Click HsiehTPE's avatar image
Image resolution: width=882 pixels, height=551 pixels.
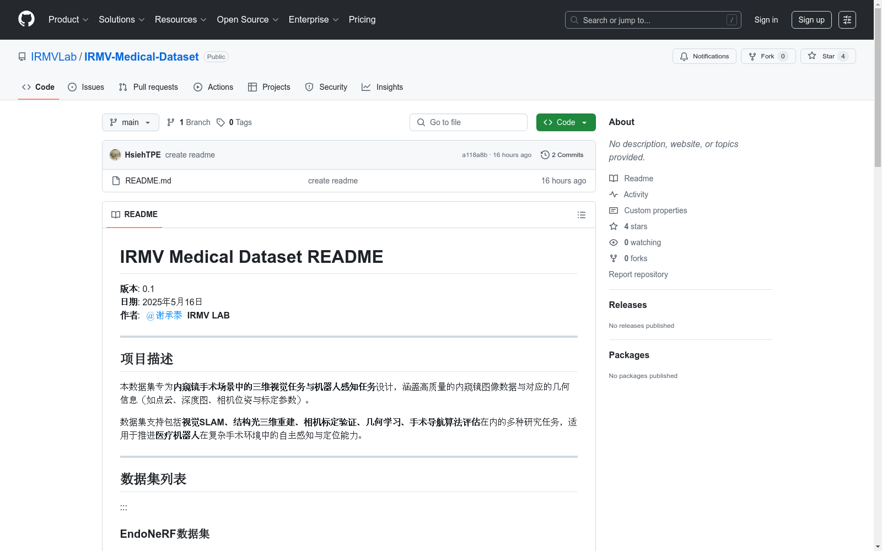[115, 155]
